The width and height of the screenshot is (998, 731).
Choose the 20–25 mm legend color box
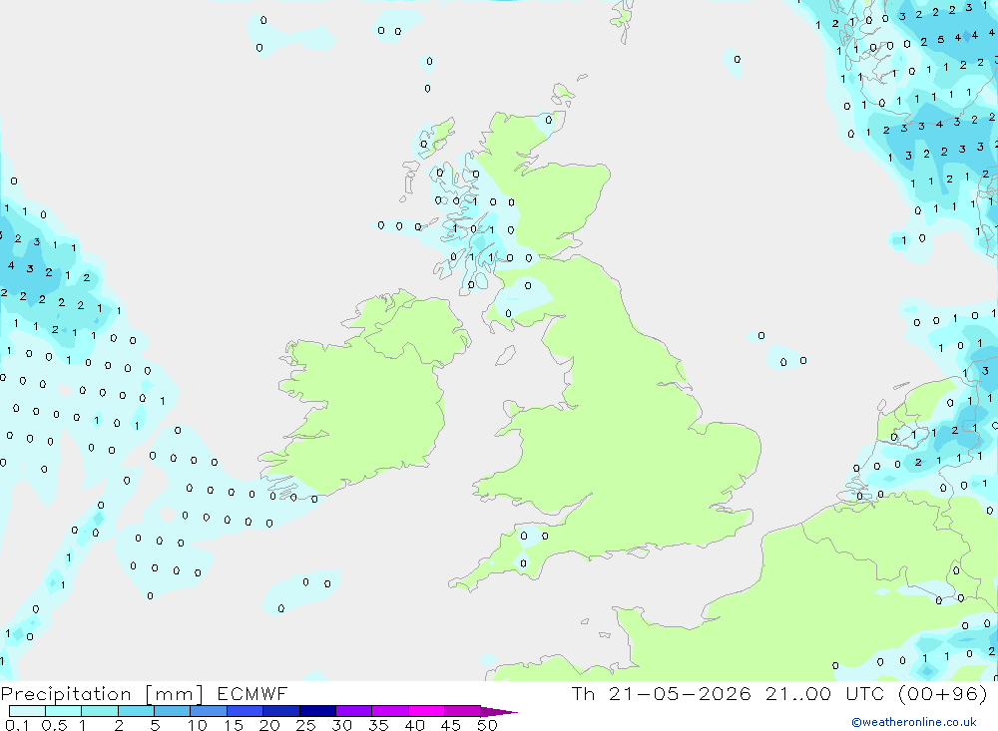(280, 711)
